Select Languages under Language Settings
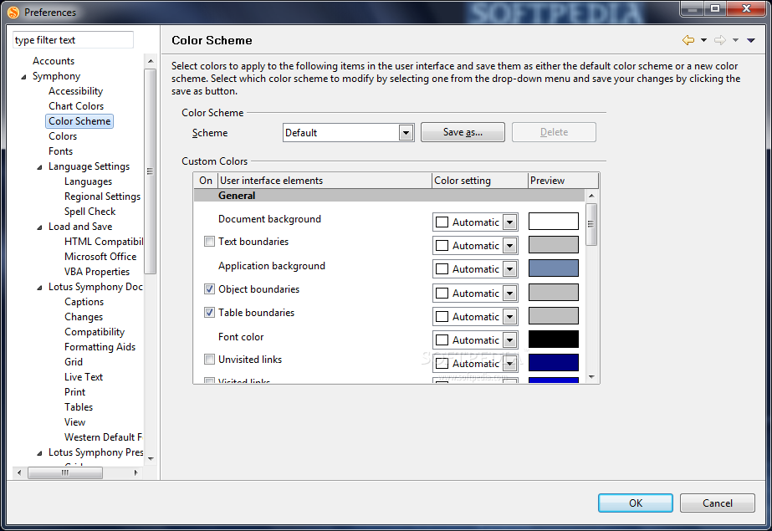 click(88, 181)
